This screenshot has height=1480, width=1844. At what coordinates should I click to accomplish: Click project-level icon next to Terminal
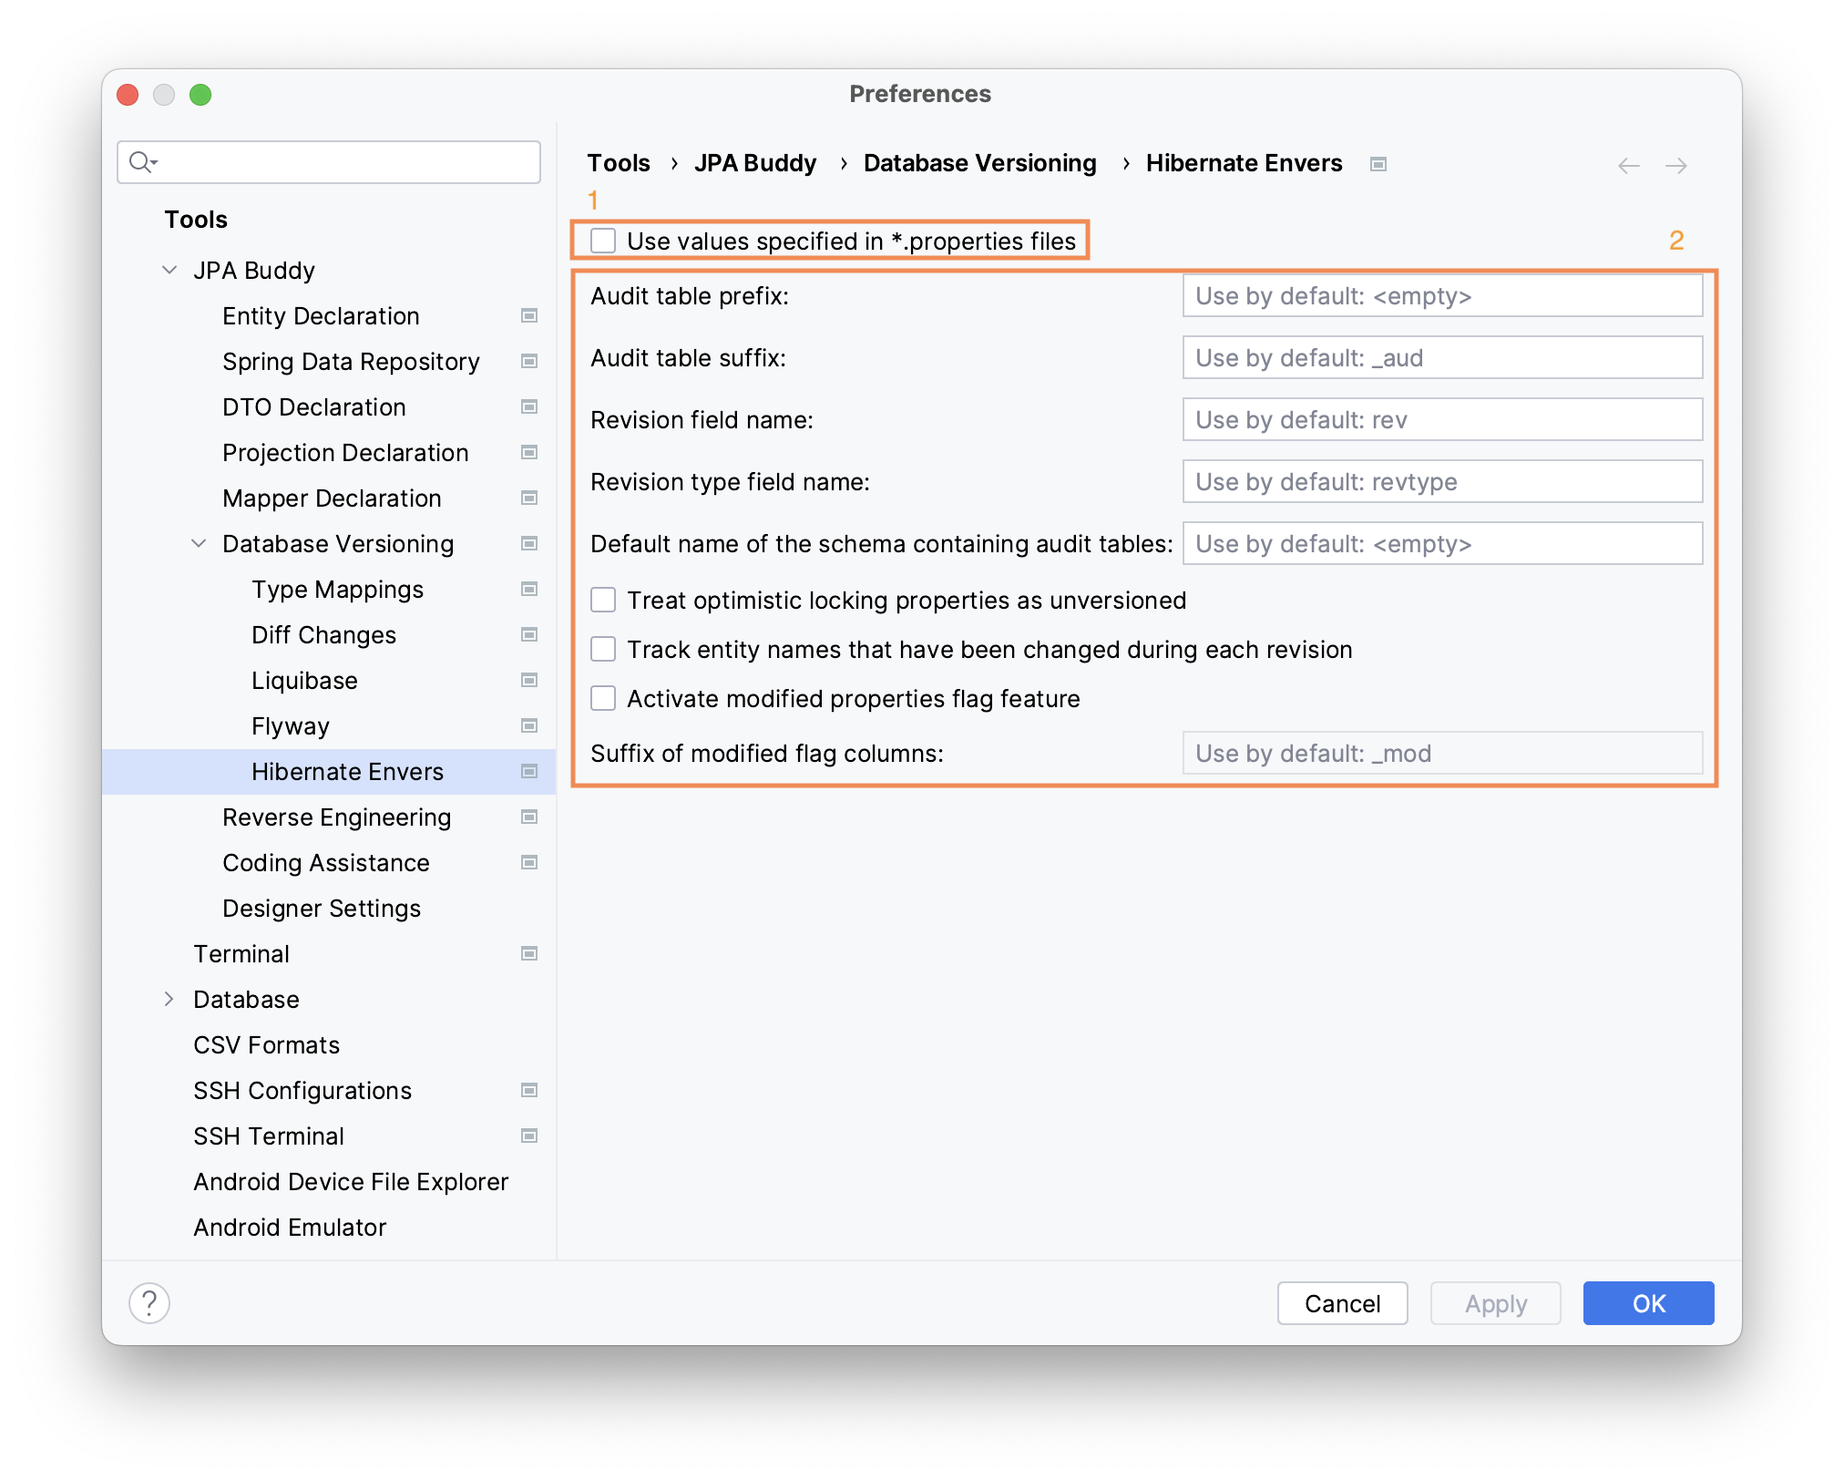pyautogui.click(x=528, y=953)
